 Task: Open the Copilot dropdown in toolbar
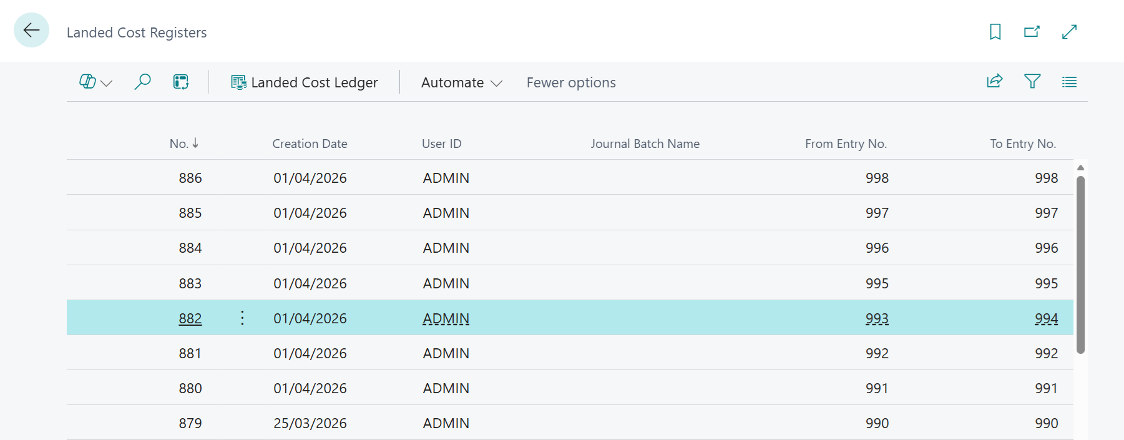click(x=95, y=82)
